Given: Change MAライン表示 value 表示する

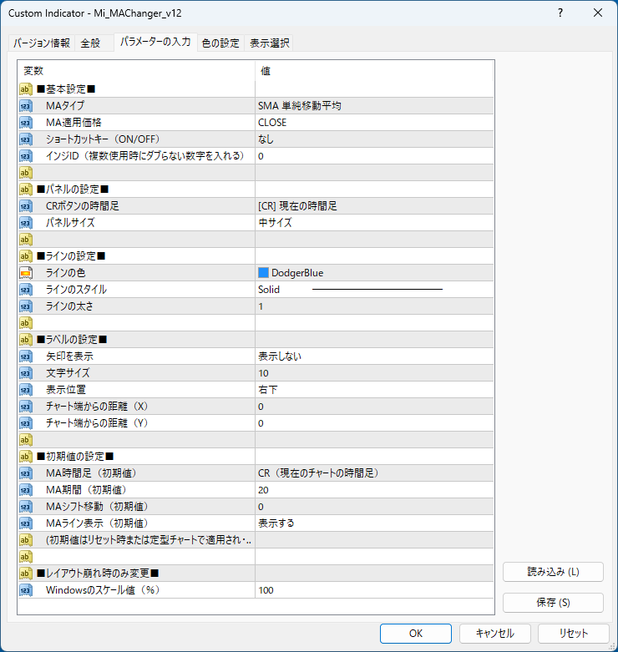Looking at the screenshot, I should point(374,523).
